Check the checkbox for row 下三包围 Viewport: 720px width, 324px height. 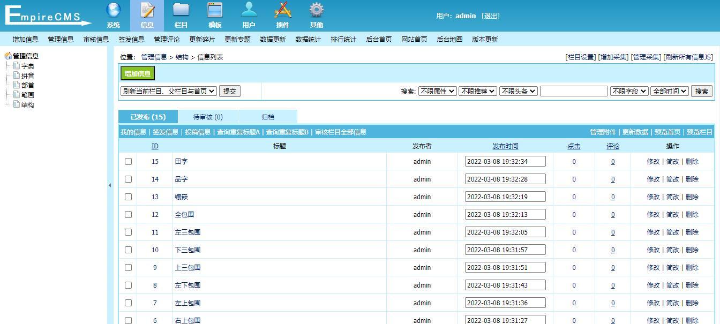coord(128,250)
